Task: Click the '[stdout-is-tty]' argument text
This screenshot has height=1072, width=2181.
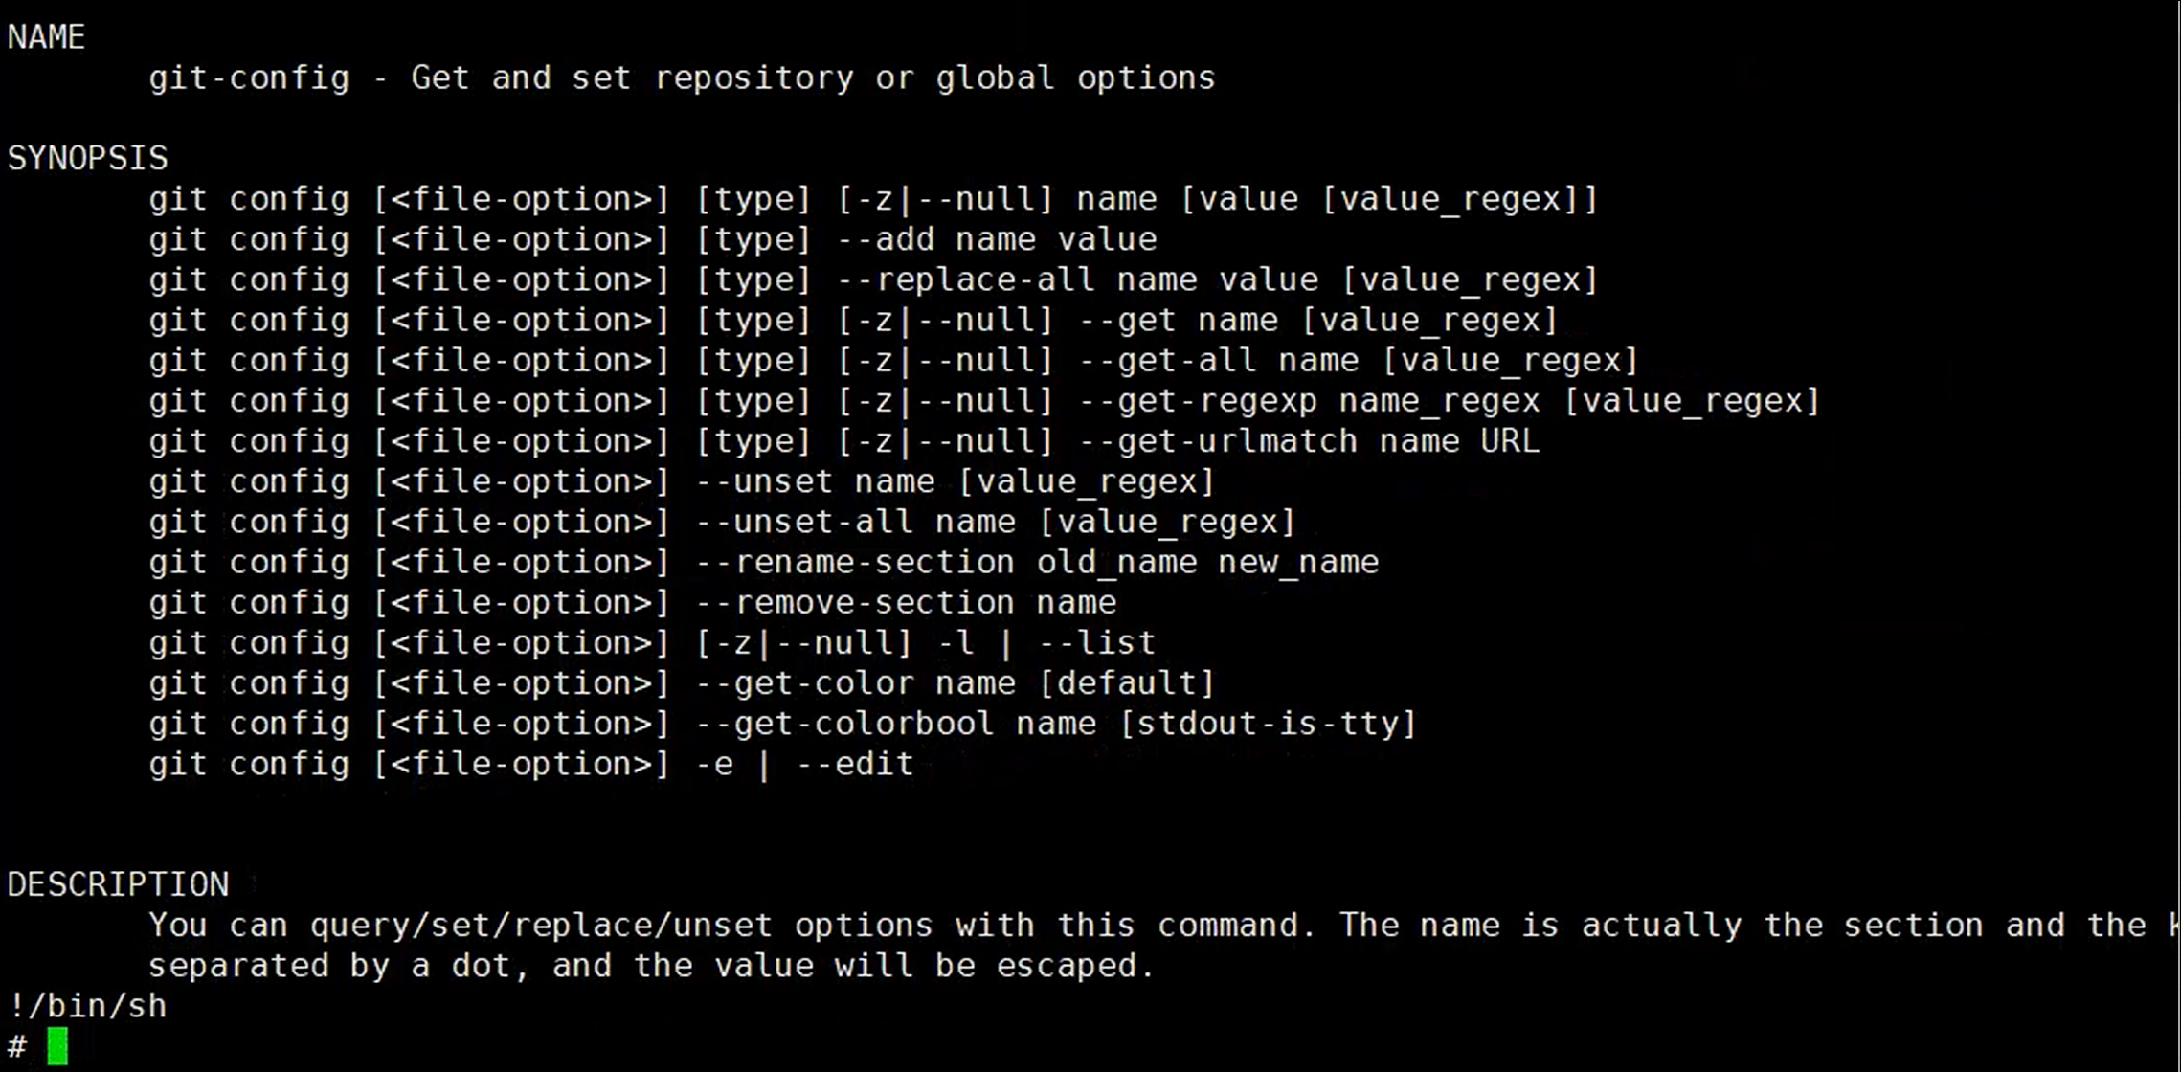Action: [1268, 724]
